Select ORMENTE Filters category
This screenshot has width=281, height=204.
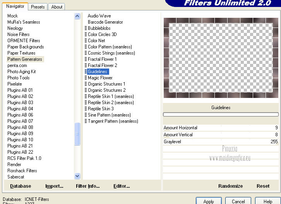(x=24, y=41)
